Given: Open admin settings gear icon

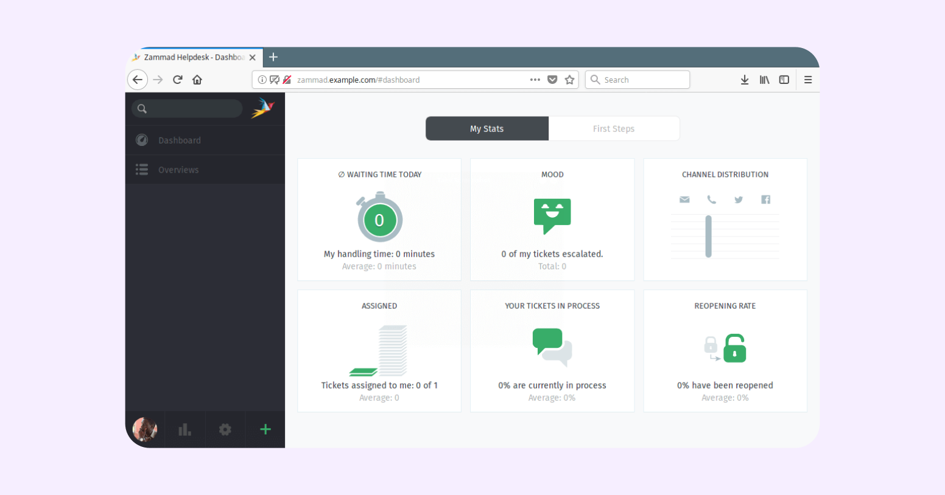Looking at the screenshot, I should click(x=225, y=430).
